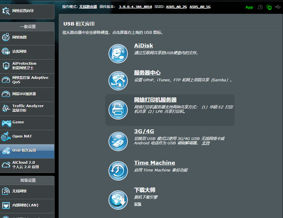Screen dimensions: 283x218
Task: Click the AiCloud 2.0 cloud icon
Action: (6, 165)
